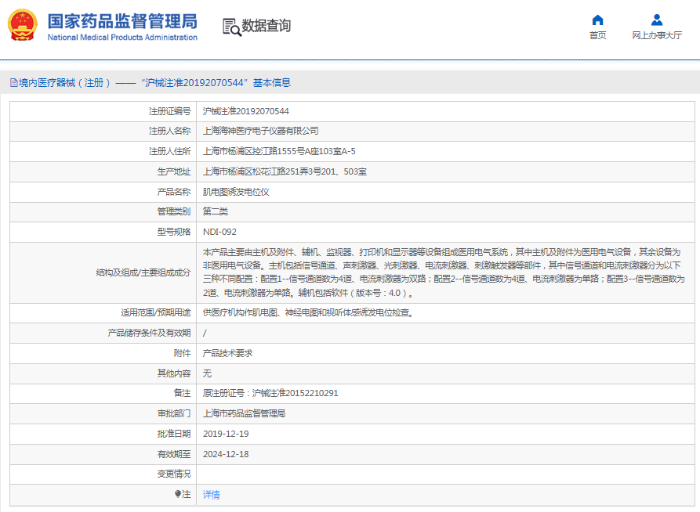The width and height of the screenshot is (700, 512).
Task: Click model specification NDI-092
Action: click(x=219, y=232)
